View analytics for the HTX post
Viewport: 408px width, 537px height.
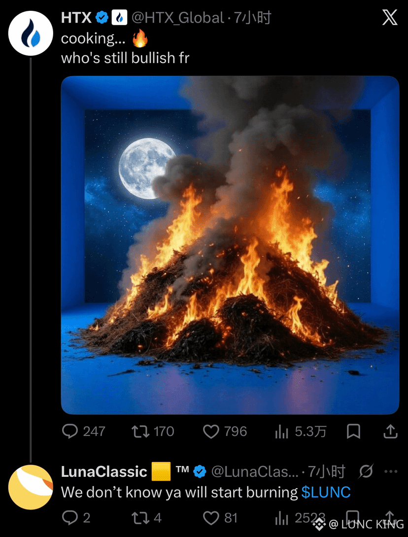tap(301, 432)
